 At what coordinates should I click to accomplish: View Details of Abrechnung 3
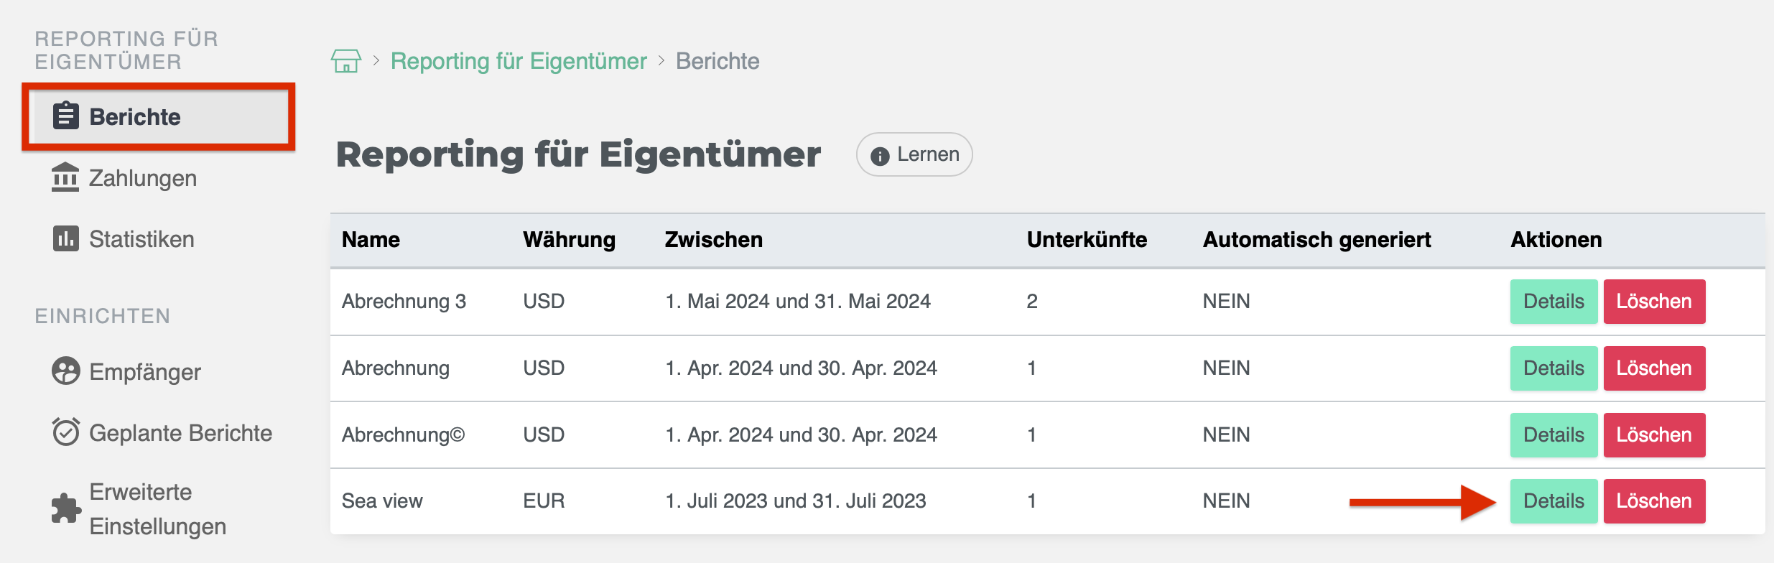pos(1553,302)
